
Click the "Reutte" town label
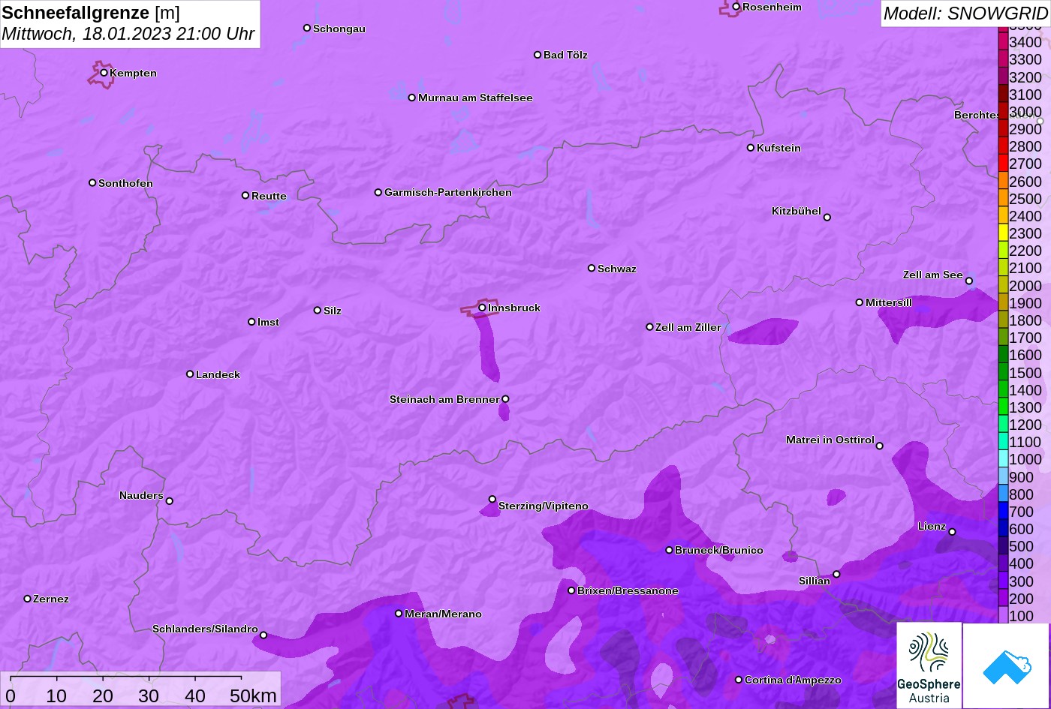(x=269, y=196)
